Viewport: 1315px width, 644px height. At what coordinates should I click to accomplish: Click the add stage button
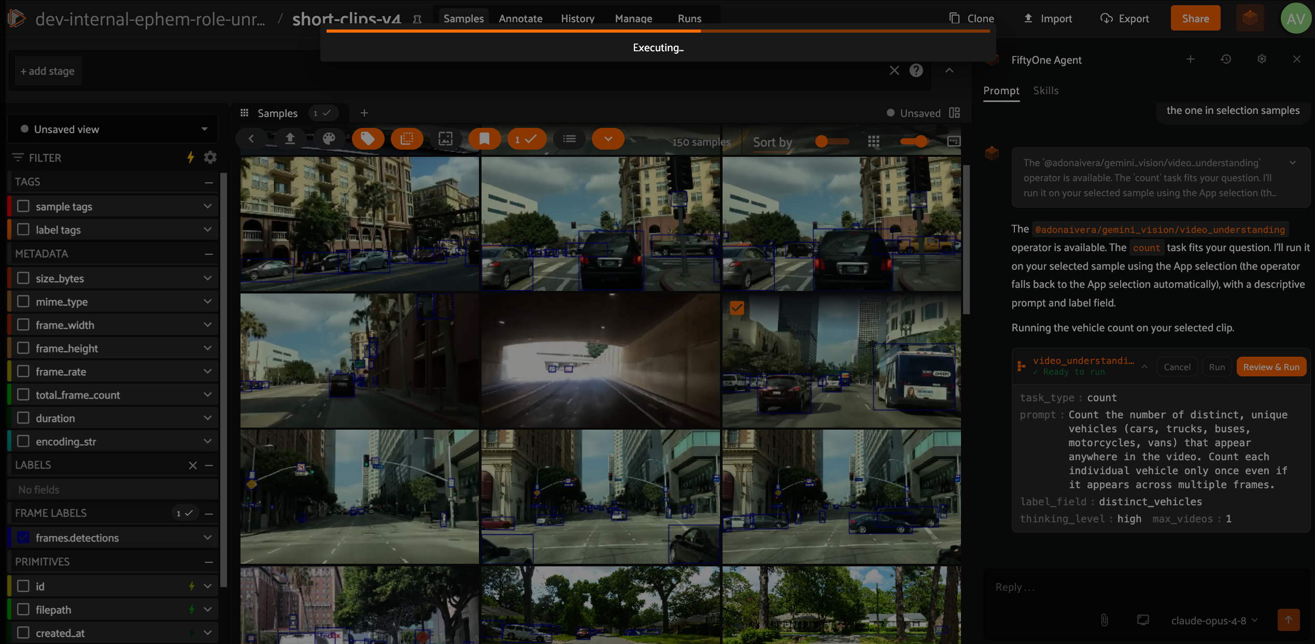point(48,71)
